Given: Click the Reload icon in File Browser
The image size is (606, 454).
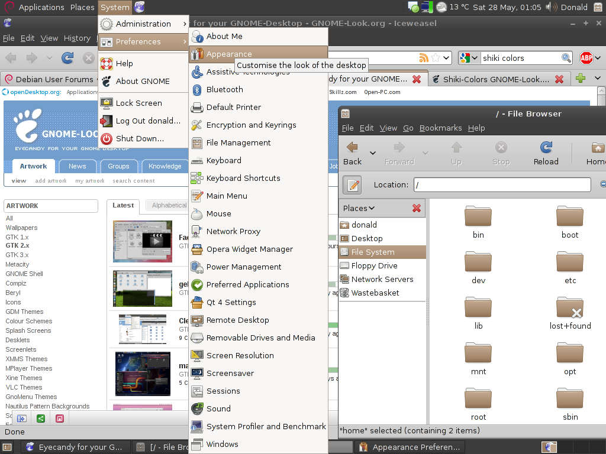Looking at the screenshot, I should (546, 147).
